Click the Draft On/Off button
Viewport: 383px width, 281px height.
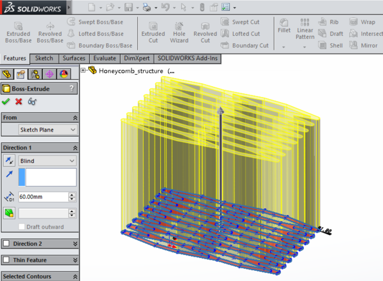(10, 213)
